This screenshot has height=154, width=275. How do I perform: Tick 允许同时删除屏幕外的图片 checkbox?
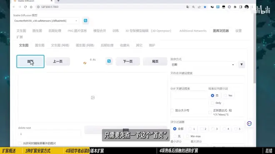pyautogui.click(x=20, y=143)
